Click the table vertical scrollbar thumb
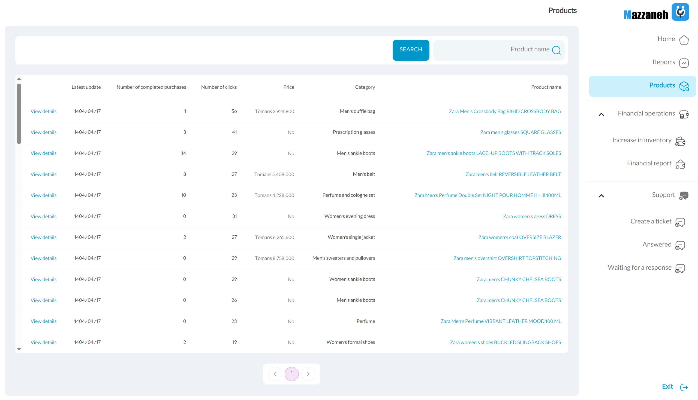 point(19,113)
